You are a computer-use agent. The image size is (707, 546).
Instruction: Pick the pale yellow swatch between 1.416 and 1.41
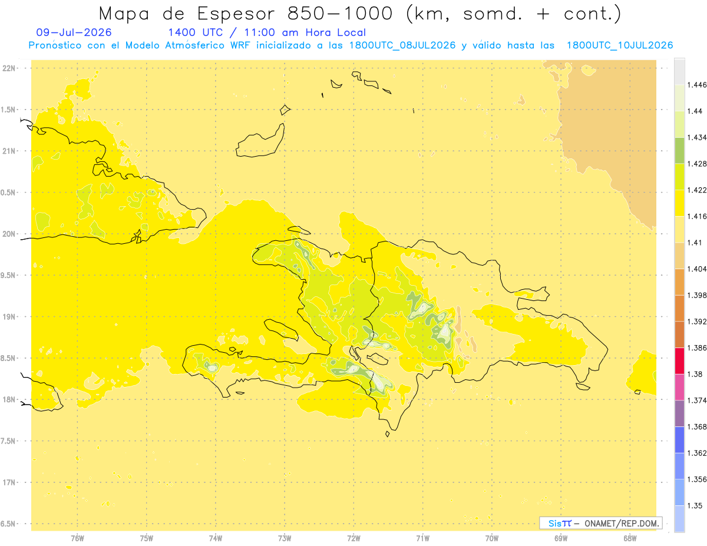pyautogui.click(x=679, y=230)
